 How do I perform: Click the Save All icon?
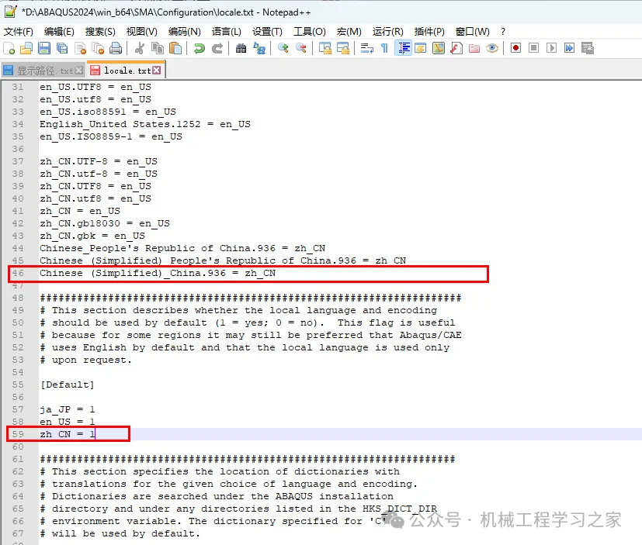tap(62, 48)
